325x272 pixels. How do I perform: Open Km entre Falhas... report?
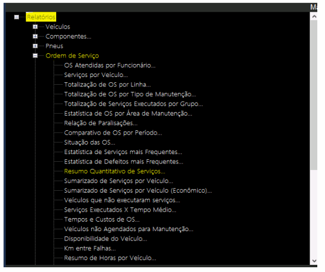click(90, 248)
